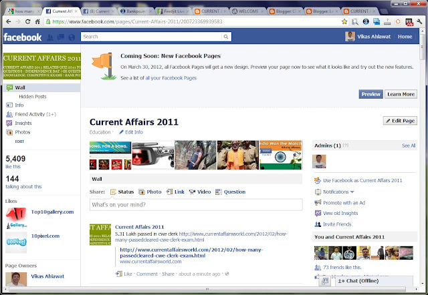Click 144 talking about this
Screen dimensions: 428x295
coord(23,182)
